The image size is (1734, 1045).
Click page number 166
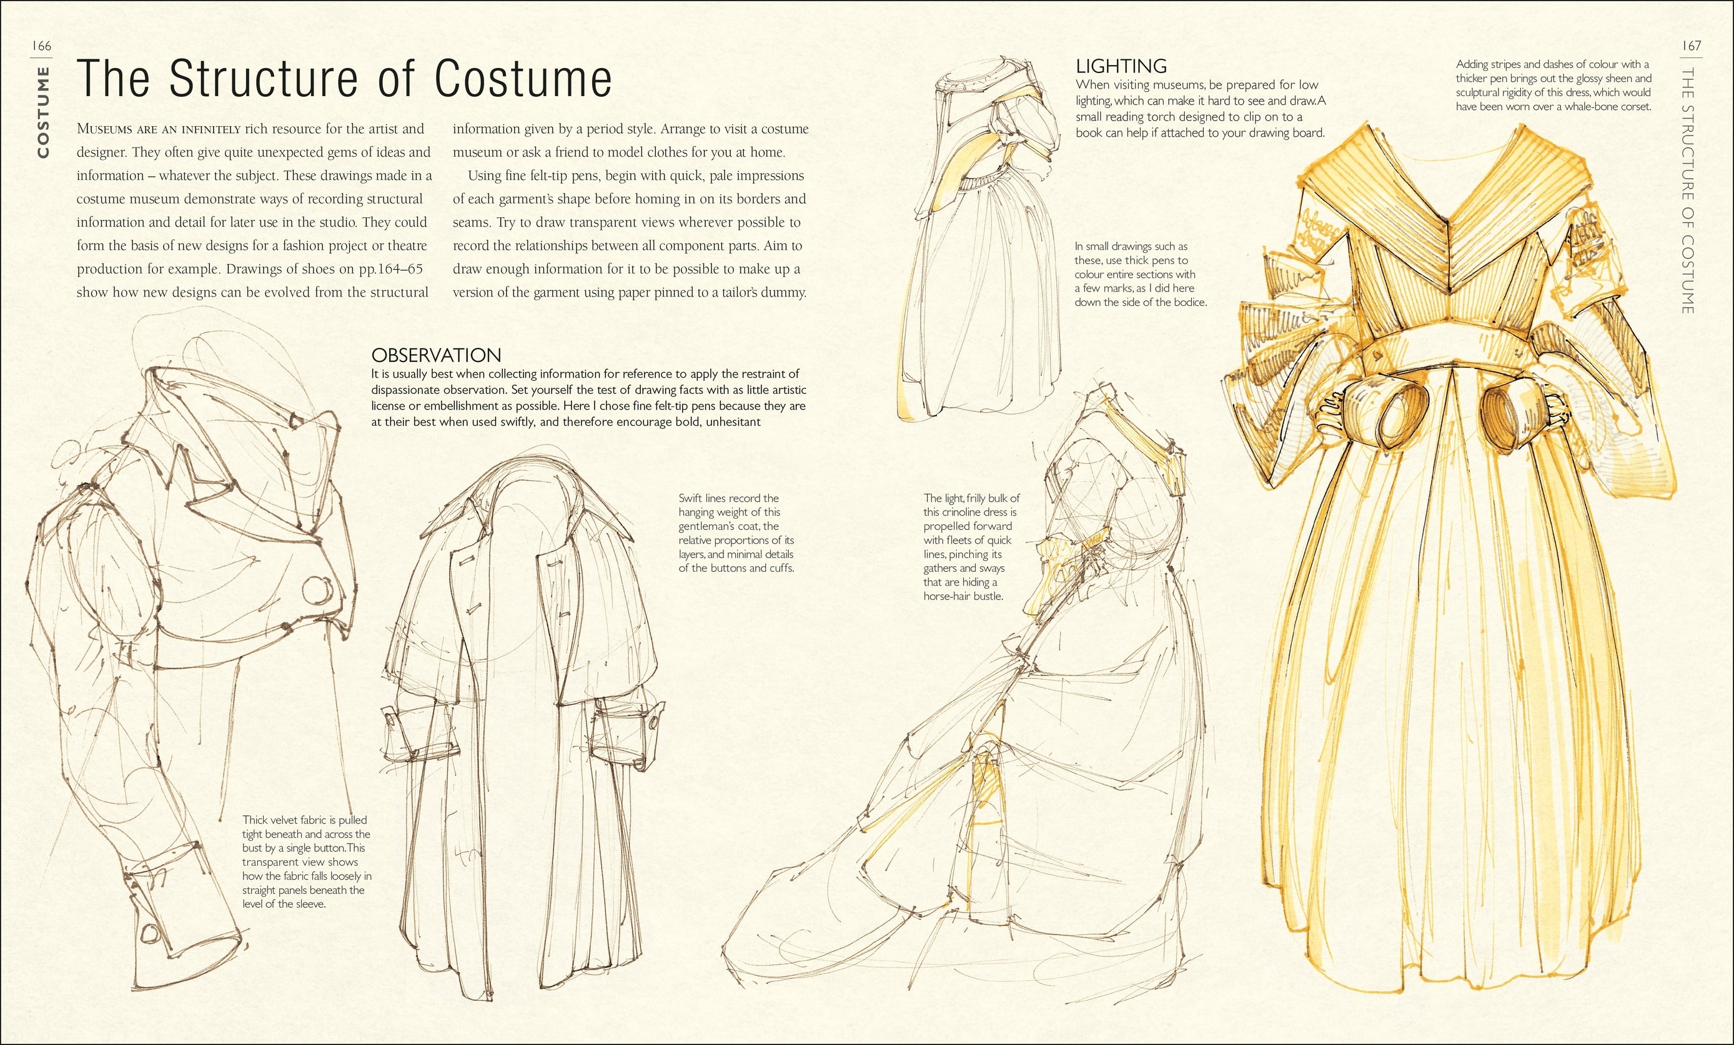tap(42, 46)
